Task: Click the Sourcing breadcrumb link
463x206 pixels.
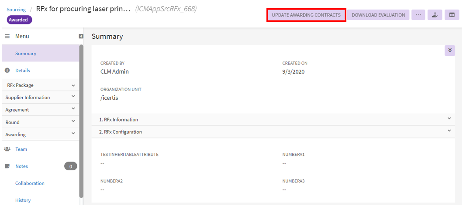Action: point(16,10)
